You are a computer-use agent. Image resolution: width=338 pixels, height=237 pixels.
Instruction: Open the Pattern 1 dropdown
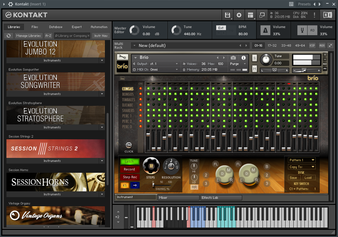pos(301,160)
